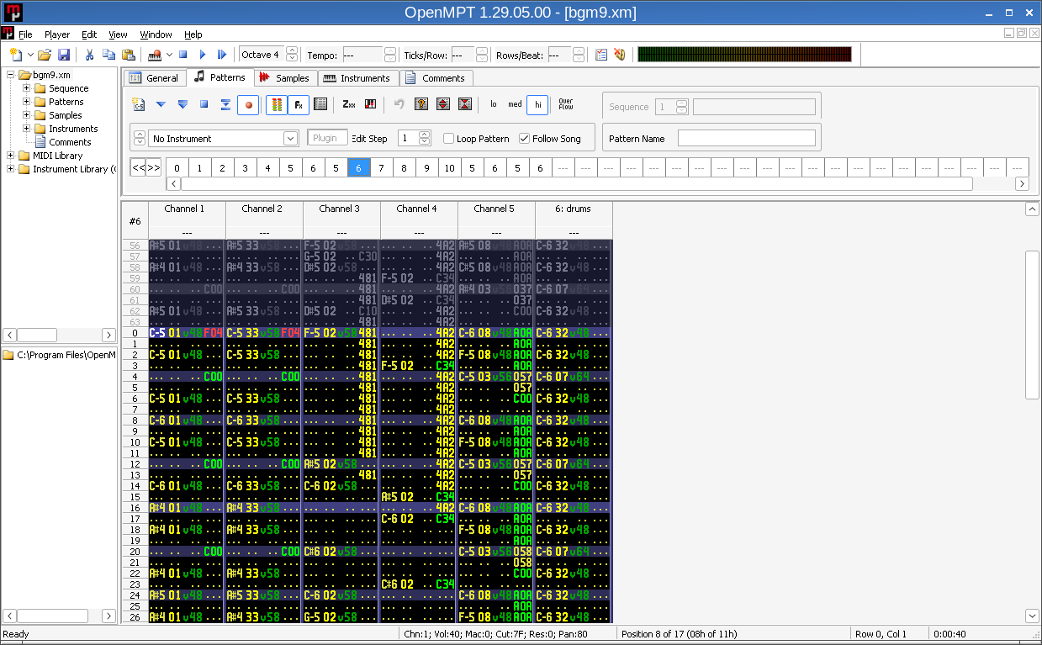
Task: Select order position with pattern 10
Action: click(449, 168)
